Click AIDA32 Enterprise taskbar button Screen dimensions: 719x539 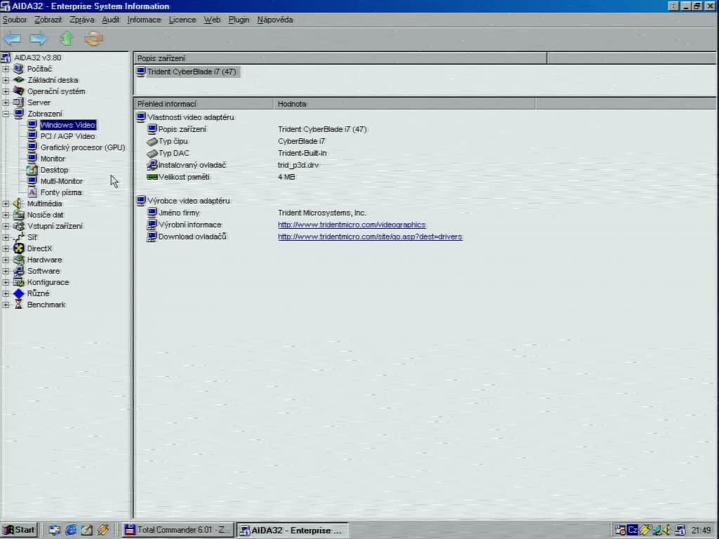click(x=292, y=531)
